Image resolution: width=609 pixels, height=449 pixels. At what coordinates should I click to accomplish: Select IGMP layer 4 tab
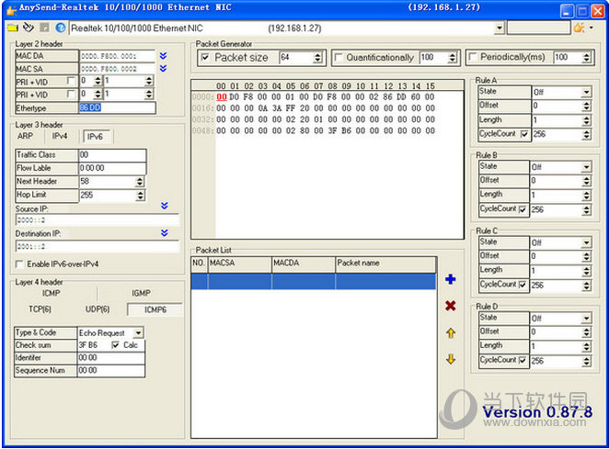141,293
